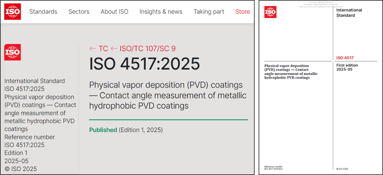Viewport: 383px width, 175px height.
Task: Click the ISO 4517:2025 page heading
Action: tap(144, 64)
